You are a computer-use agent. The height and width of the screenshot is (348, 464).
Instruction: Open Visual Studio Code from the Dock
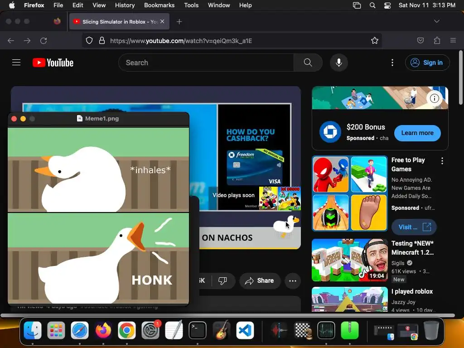coord(245,330)
